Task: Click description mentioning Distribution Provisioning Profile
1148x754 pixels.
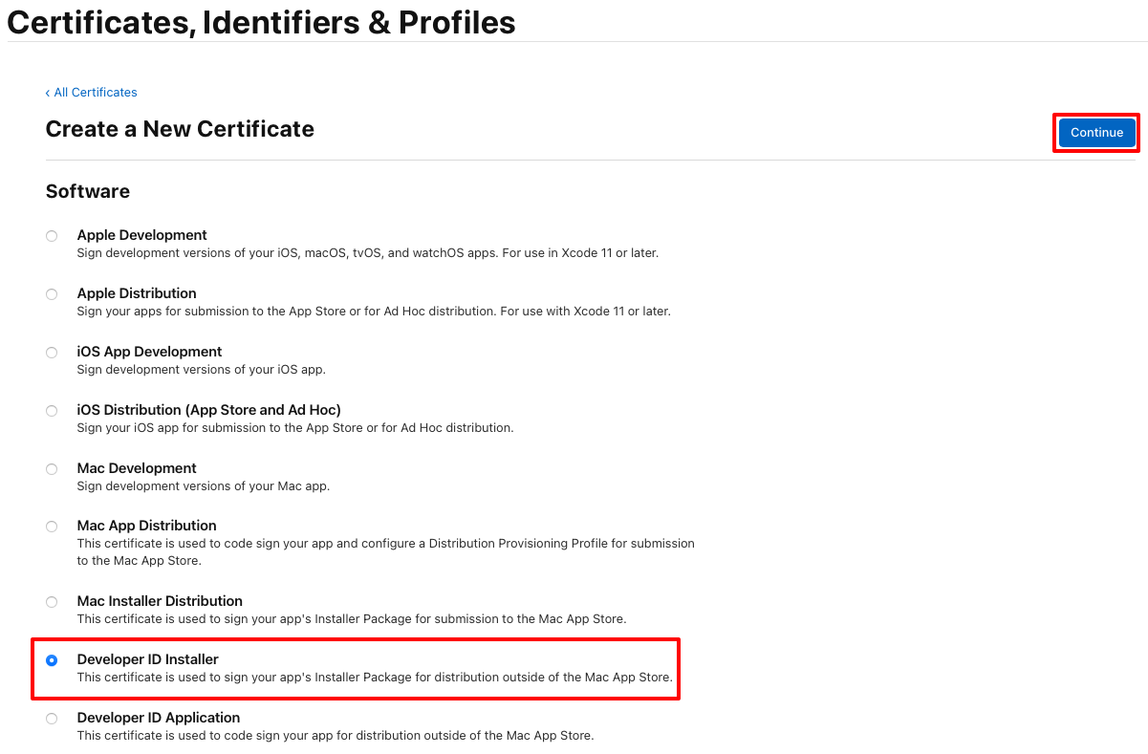Action: point(386,552)
